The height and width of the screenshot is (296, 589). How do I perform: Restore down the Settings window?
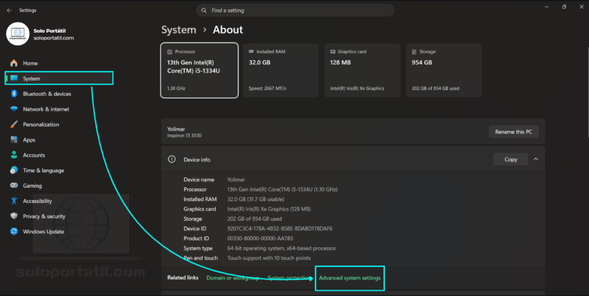564,7
